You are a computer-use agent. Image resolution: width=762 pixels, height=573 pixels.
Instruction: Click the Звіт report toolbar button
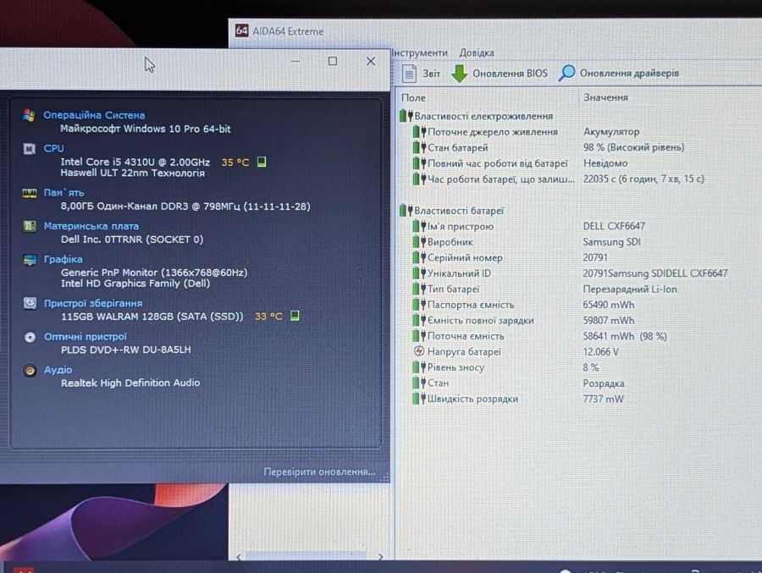point(421,74)
